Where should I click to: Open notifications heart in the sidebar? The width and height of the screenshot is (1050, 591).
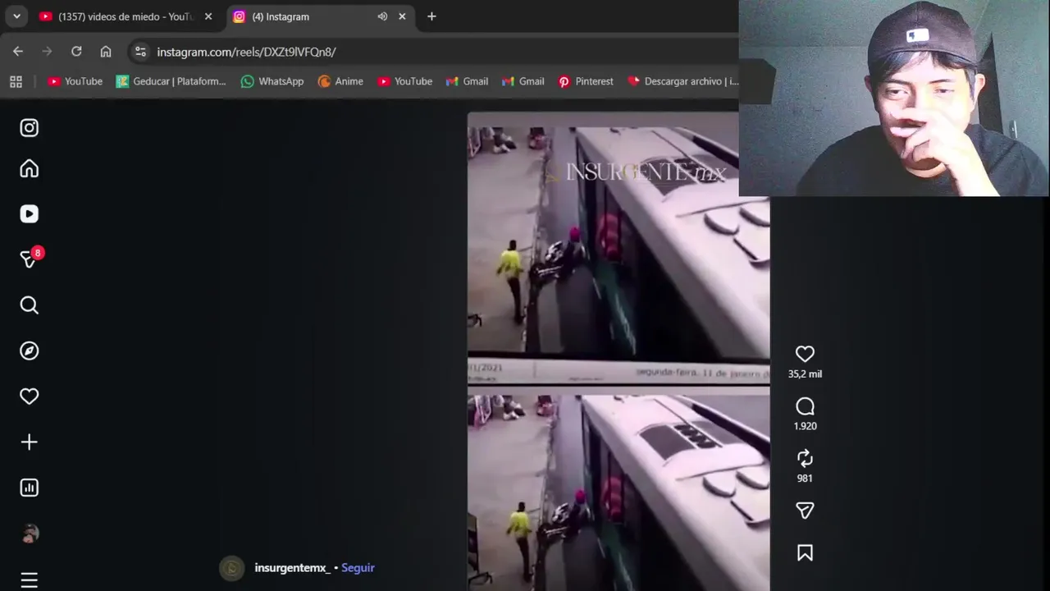(x=30, y=396)
